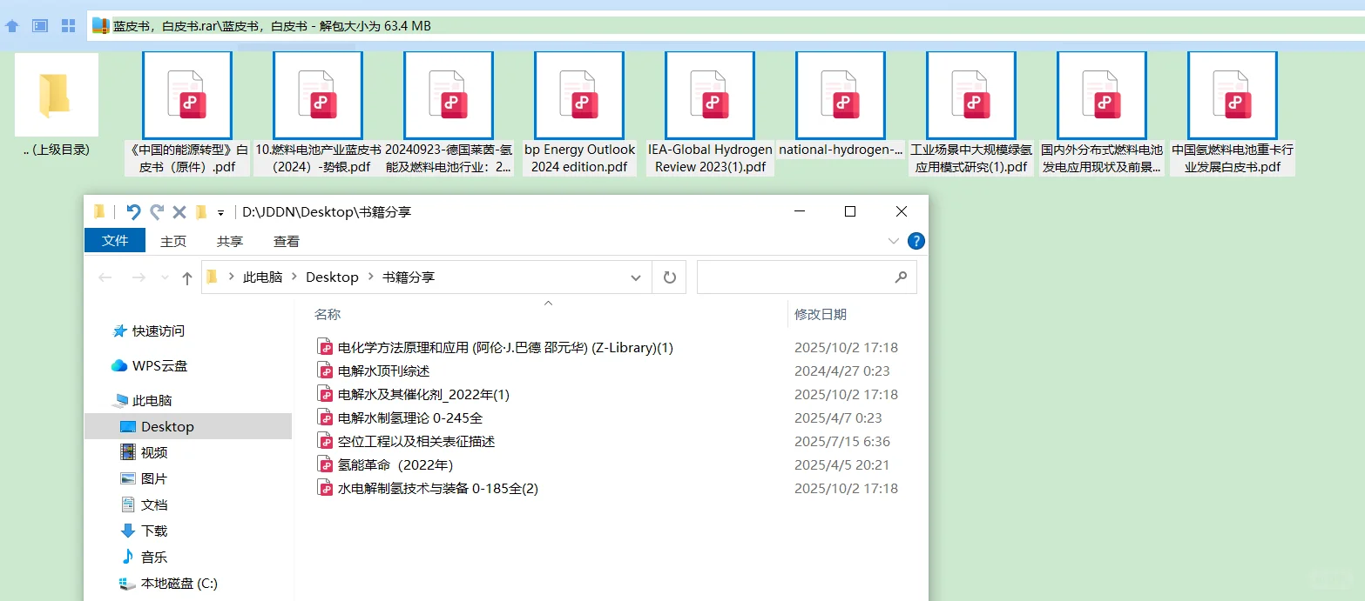This screenshot has height=601, width=1365.
Task: Click the 2024/4/27 0:23 date cell
Action: 842,371
